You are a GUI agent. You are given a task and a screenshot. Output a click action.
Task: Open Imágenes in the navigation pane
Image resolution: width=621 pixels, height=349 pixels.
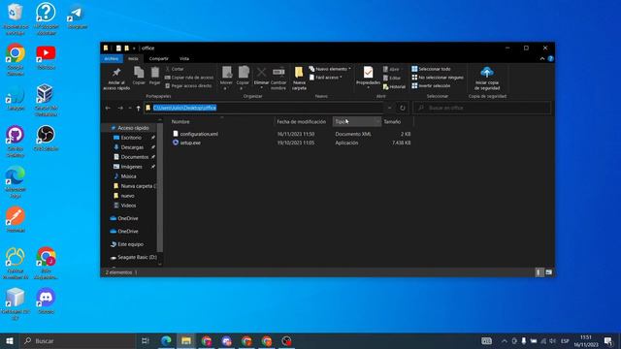(131, 167)
